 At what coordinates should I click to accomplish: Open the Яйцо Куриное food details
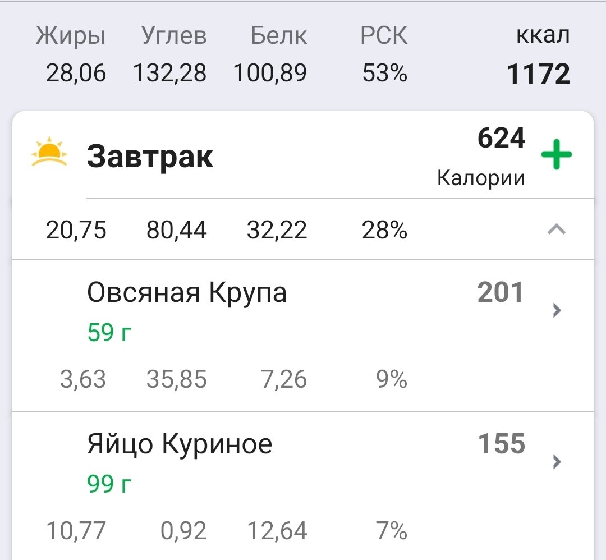point(178,443)
